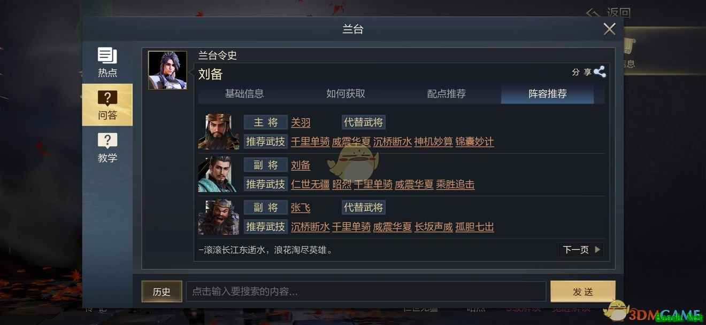Select the 阵容推荐 tab
Viewport: 706px width, 325px height.
(547, 93)
